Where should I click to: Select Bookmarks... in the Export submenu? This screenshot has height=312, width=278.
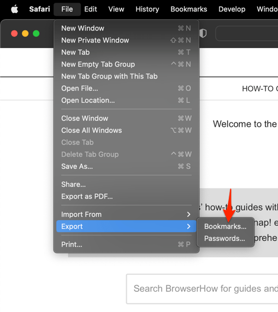pyautogui.click(x=226, y=226)
